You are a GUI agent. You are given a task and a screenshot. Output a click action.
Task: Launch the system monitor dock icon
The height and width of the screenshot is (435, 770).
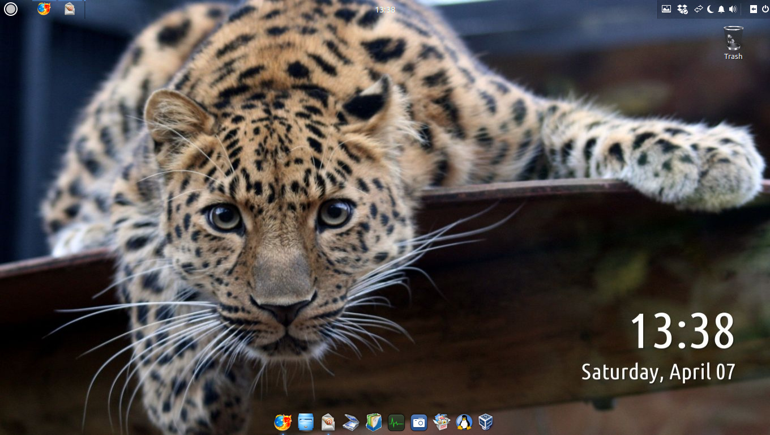click(x=396, y=422)
